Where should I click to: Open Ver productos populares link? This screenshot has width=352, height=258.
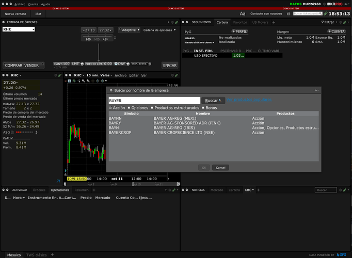[x=249, y=100]
